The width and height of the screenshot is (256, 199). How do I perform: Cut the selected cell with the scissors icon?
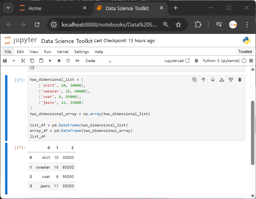click(23, 61)
